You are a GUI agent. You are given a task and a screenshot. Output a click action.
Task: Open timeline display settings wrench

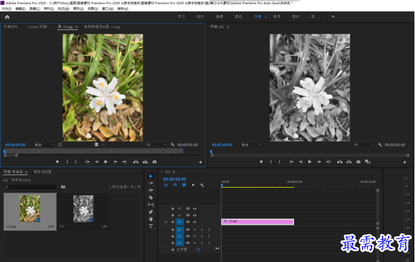pyautogui.click(x=202, y=185)
